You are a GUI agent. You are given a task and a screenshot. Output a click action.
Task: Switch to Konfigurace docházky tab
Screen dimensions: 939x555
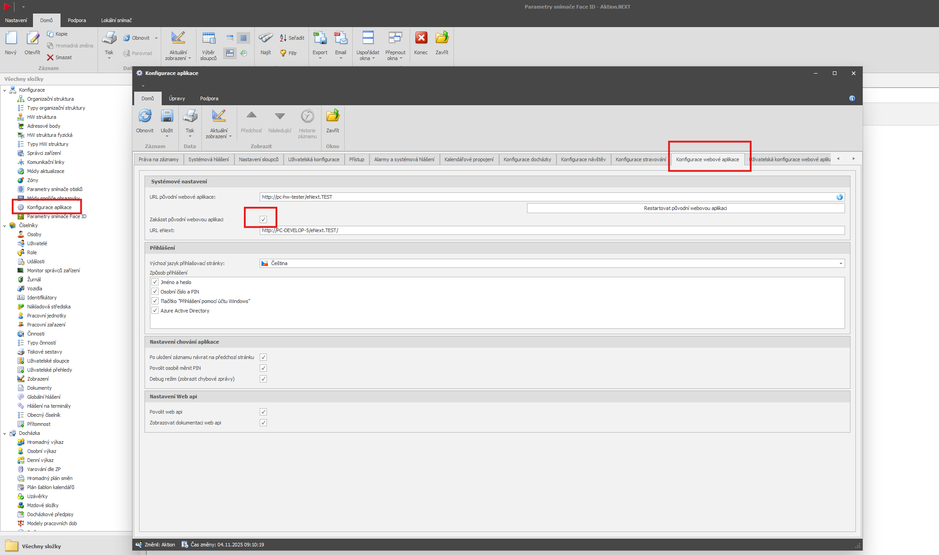pos(527,159)
